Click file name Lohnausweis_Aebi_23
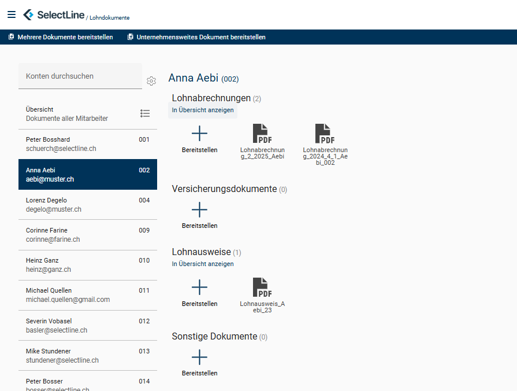Screen dimensions: 517x391 click(262, 307)
